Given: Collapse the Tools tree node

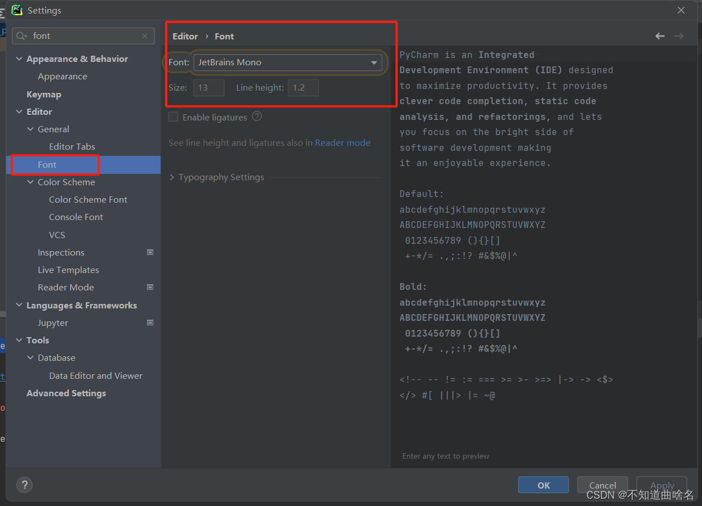Looking at the screenshot, I should click(x=19, y=341).
